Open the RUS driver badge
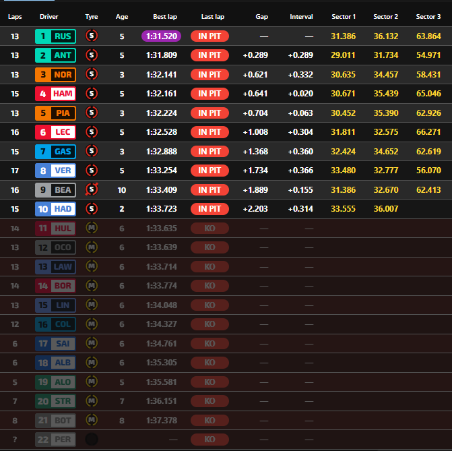This screenshot has width=452, height=451. point(55,36)
